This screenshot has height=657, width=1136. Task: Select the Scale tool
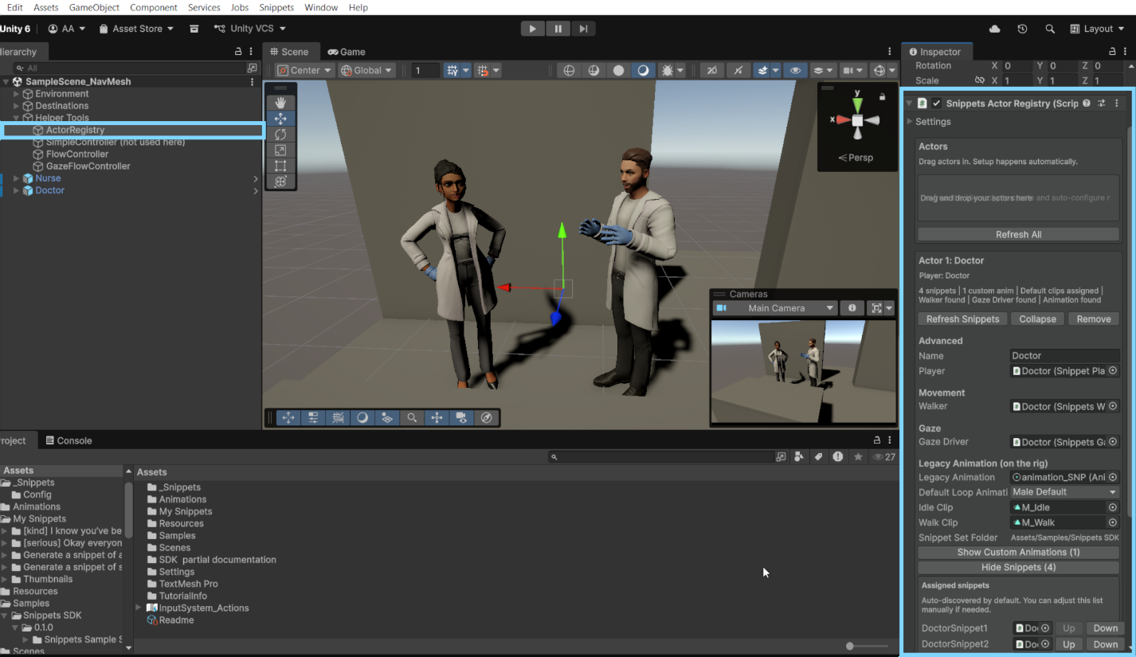[280, 151]
